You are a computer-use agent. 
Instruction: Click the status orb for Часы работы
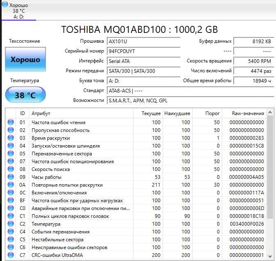pyautogui.click(x=11, y=177)
